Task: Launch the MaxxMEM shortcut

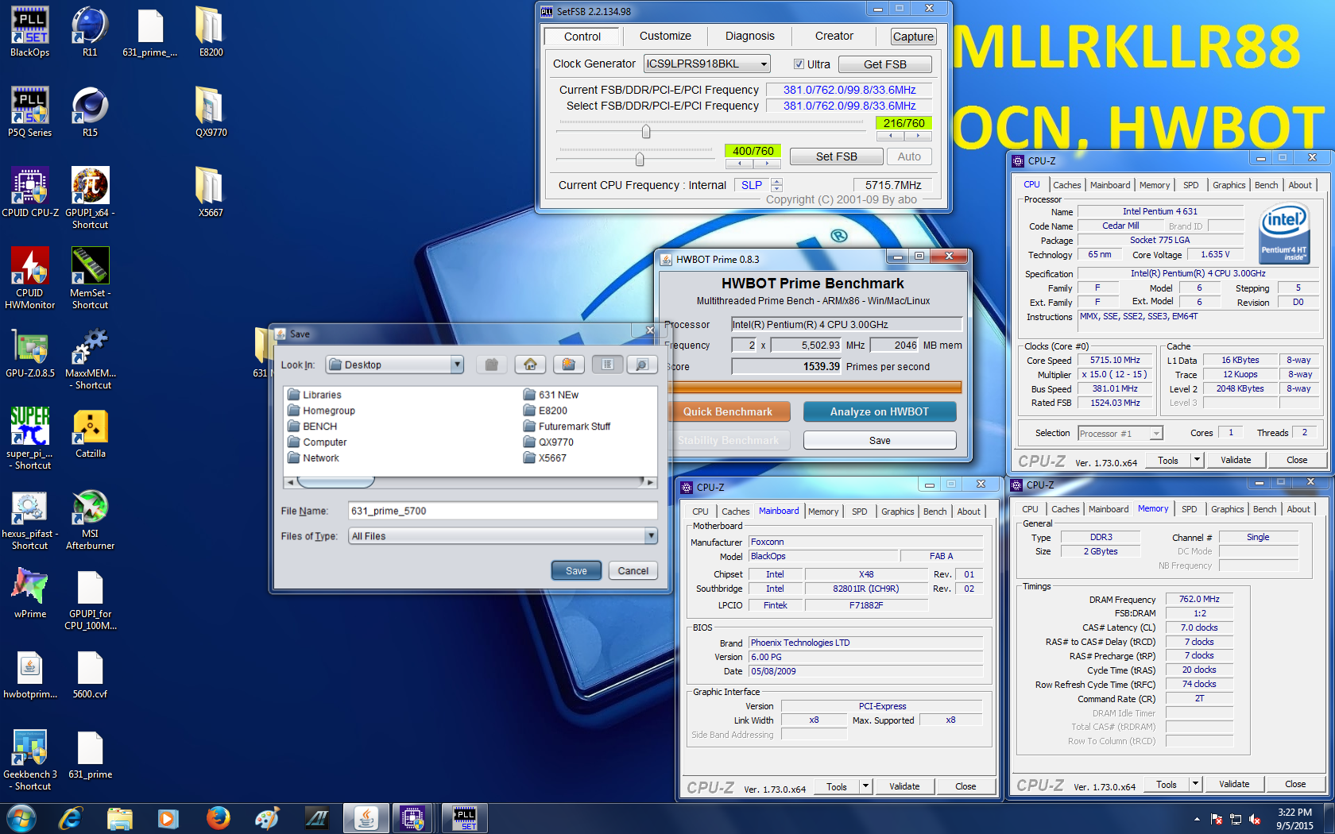Action: tap(90, 359)
